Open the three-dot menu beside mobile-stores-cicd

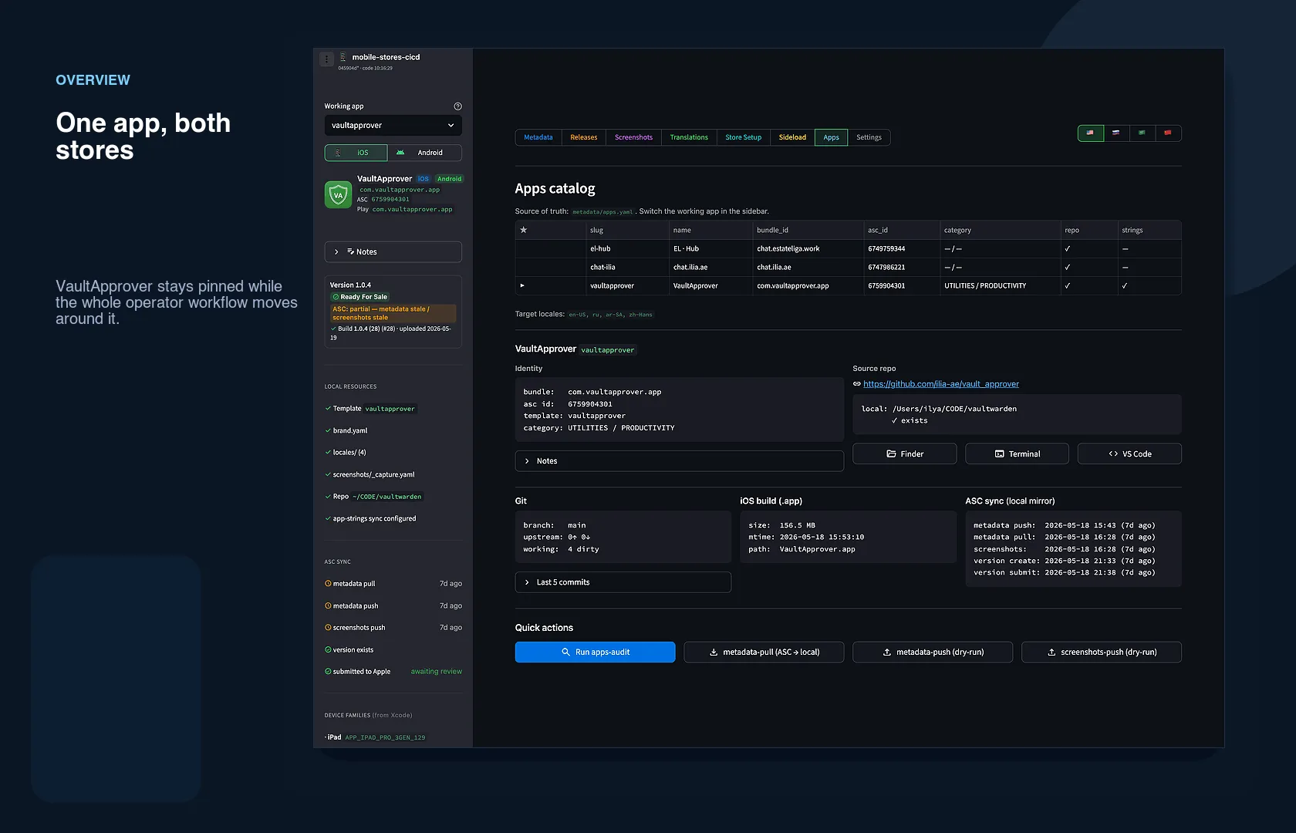(327, 59)
